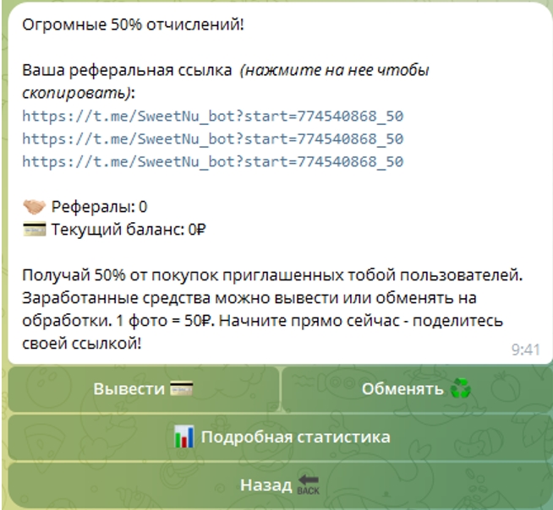The image size is (553, 510).
Task: Click the credit card emoji beside Текущий баланс
Action: [34, 230]
